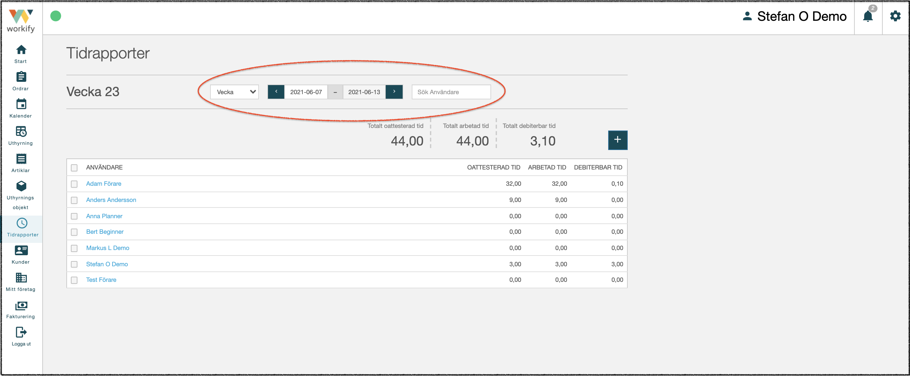Open the Start home icon in sidebar
Image resolution: width=910 pixels, height=376 pixels.
[x=21, y=50]
